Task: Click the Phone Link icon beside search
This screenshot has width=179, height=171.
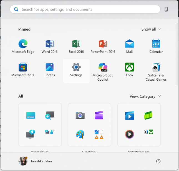Action: coord(166,9)
